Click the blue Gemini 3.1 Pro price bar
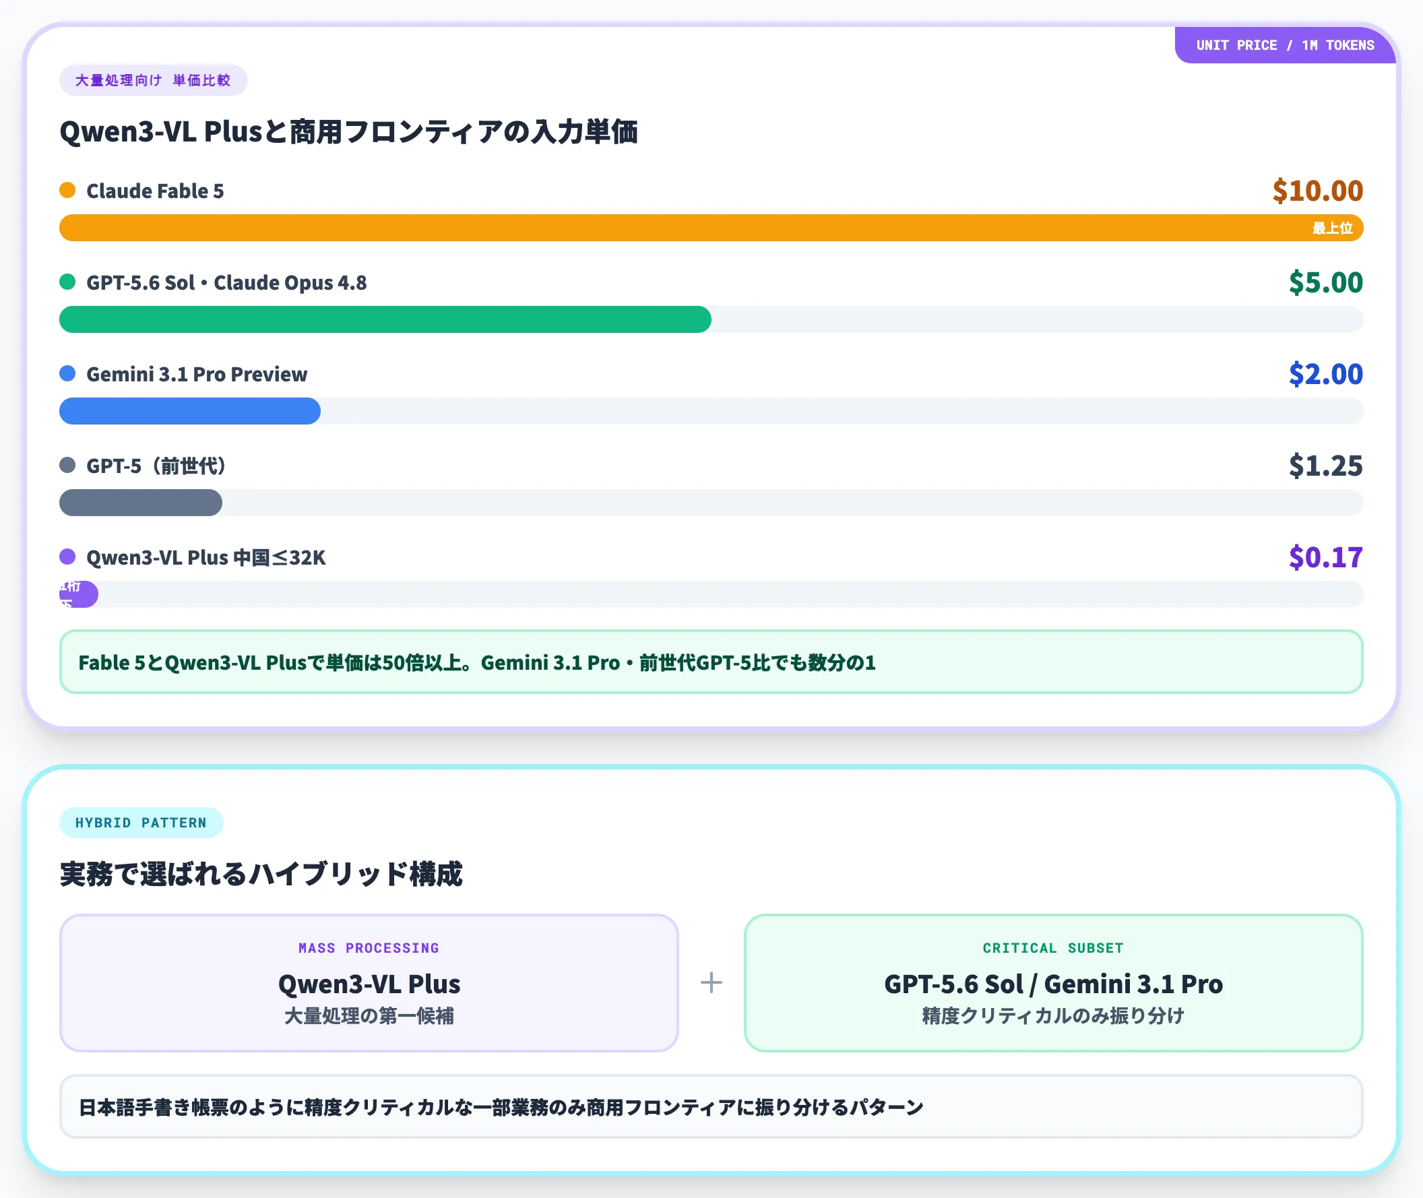The height and width of the screenshot is (1198, 1423). coord(189,411)
